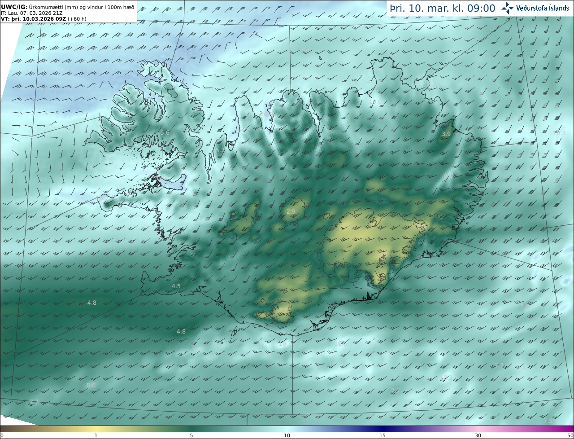The width and height of the screenshot is (574, 439).
Task: Click the "8.4" value label north of Iceland
Action: [307, 49]
